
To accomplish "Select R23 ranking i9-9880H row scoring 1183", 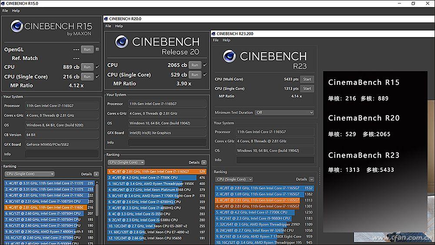I will 264,218.
